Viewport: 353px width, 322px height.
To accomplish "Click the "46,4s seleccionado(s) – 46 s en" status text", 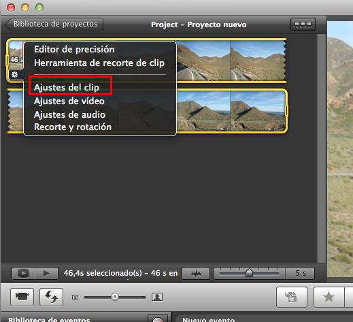I will [x=120, y=273].
